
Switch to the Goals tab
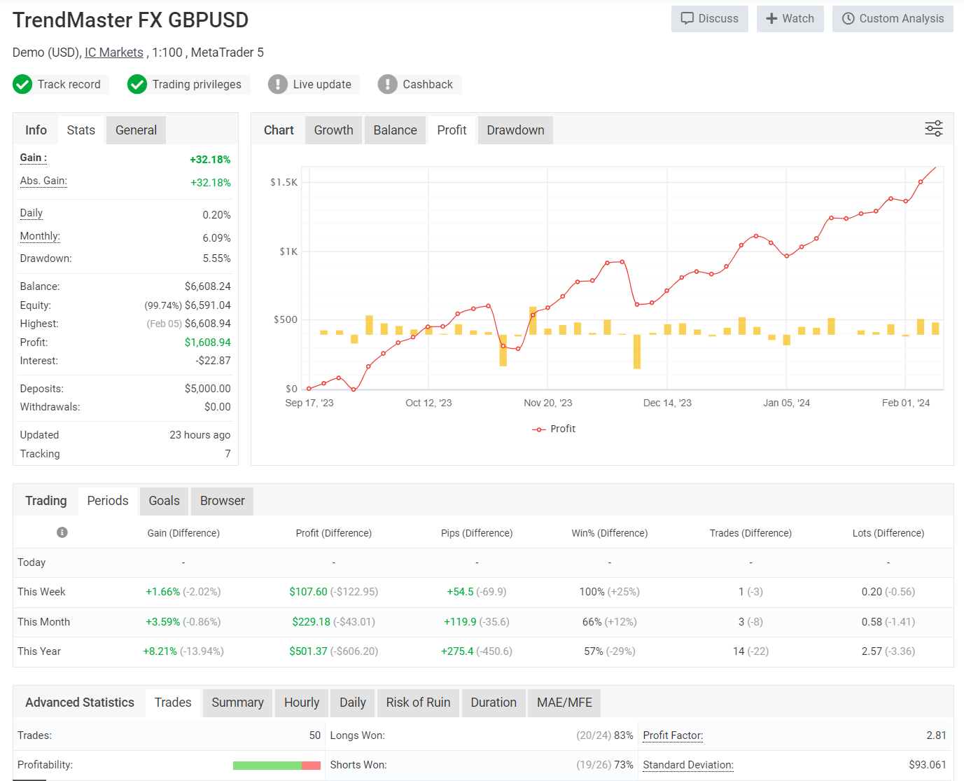coord(164,501)
